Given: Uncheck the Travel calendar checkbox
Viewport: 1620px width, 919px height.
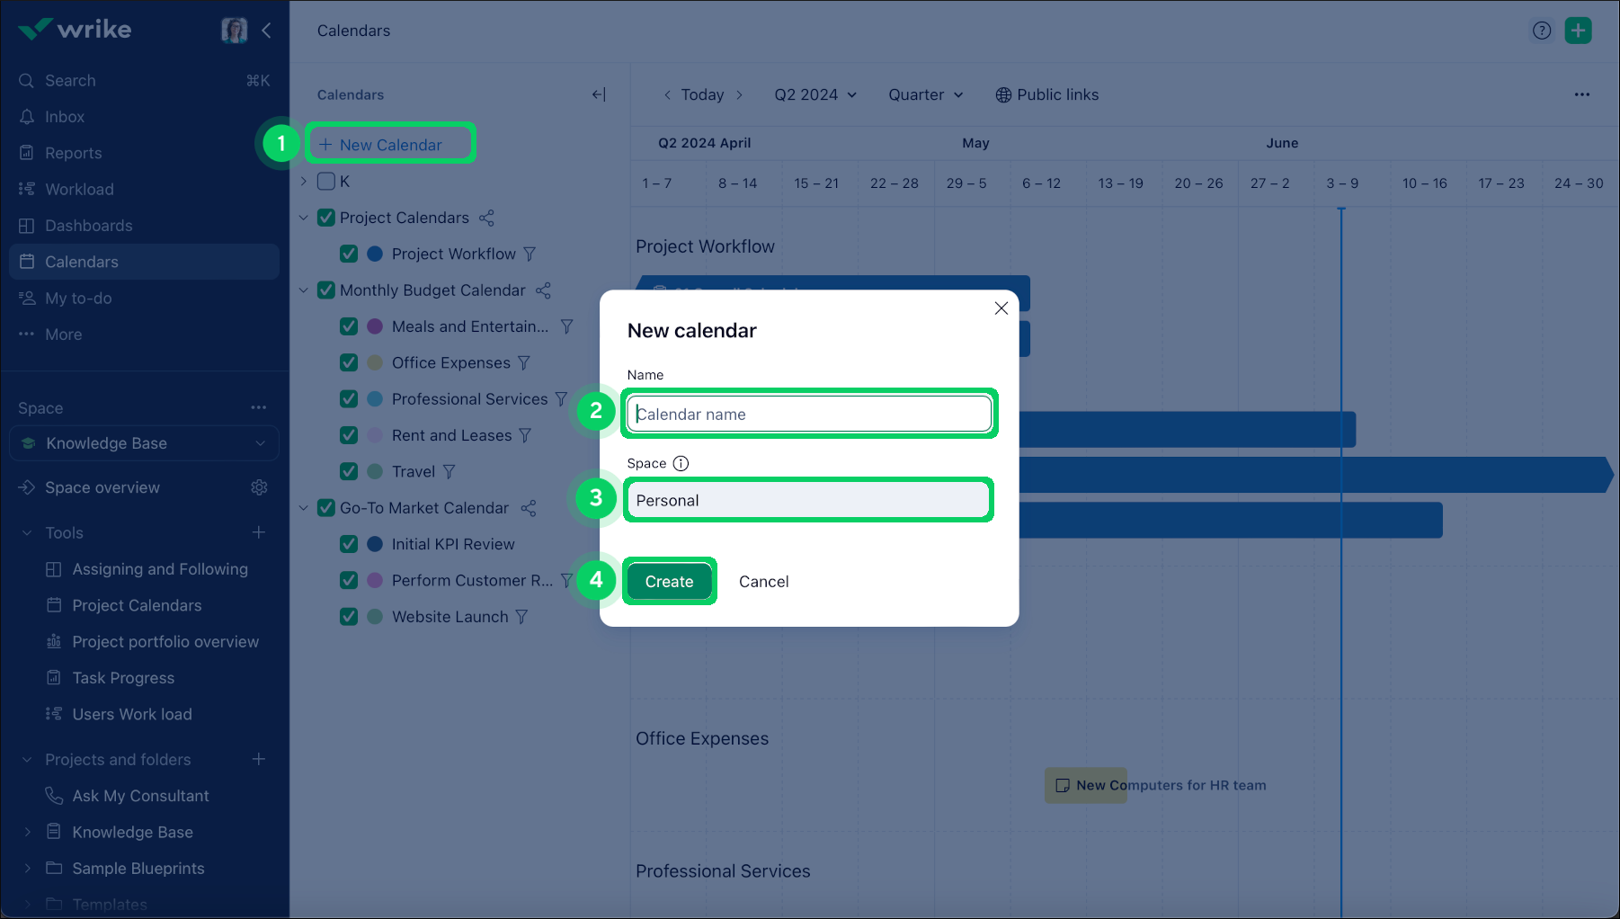Looking at the screenshot, I should click(349, 471).
